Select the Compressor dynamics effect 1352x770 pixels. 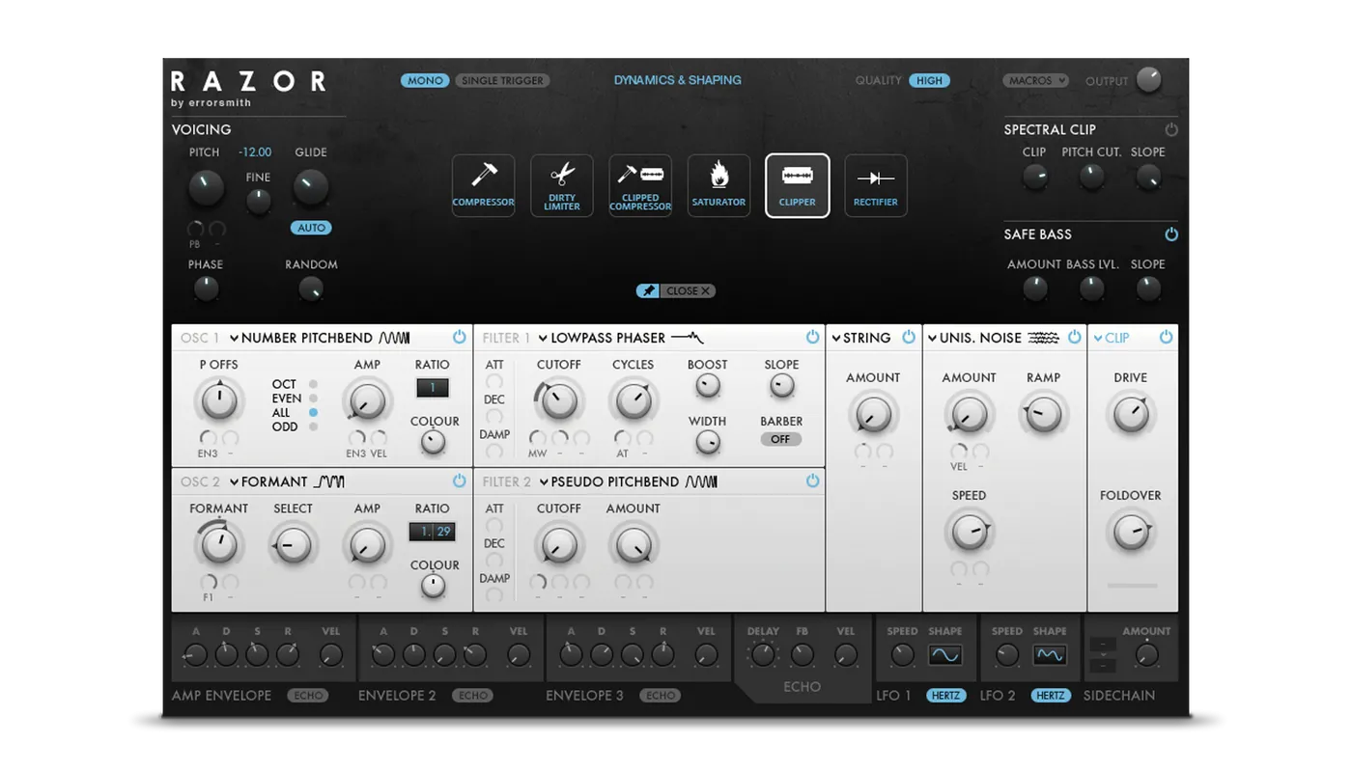pos(483,185)
